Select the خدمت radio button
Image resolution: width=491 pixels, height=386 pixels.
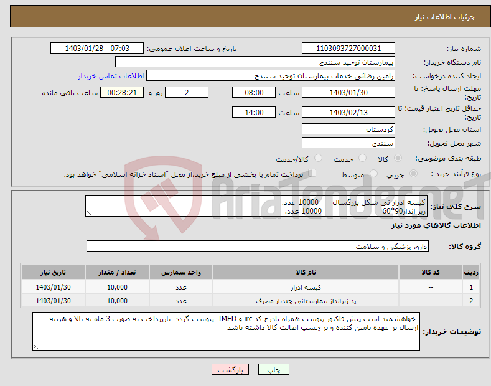coord(362,158)
